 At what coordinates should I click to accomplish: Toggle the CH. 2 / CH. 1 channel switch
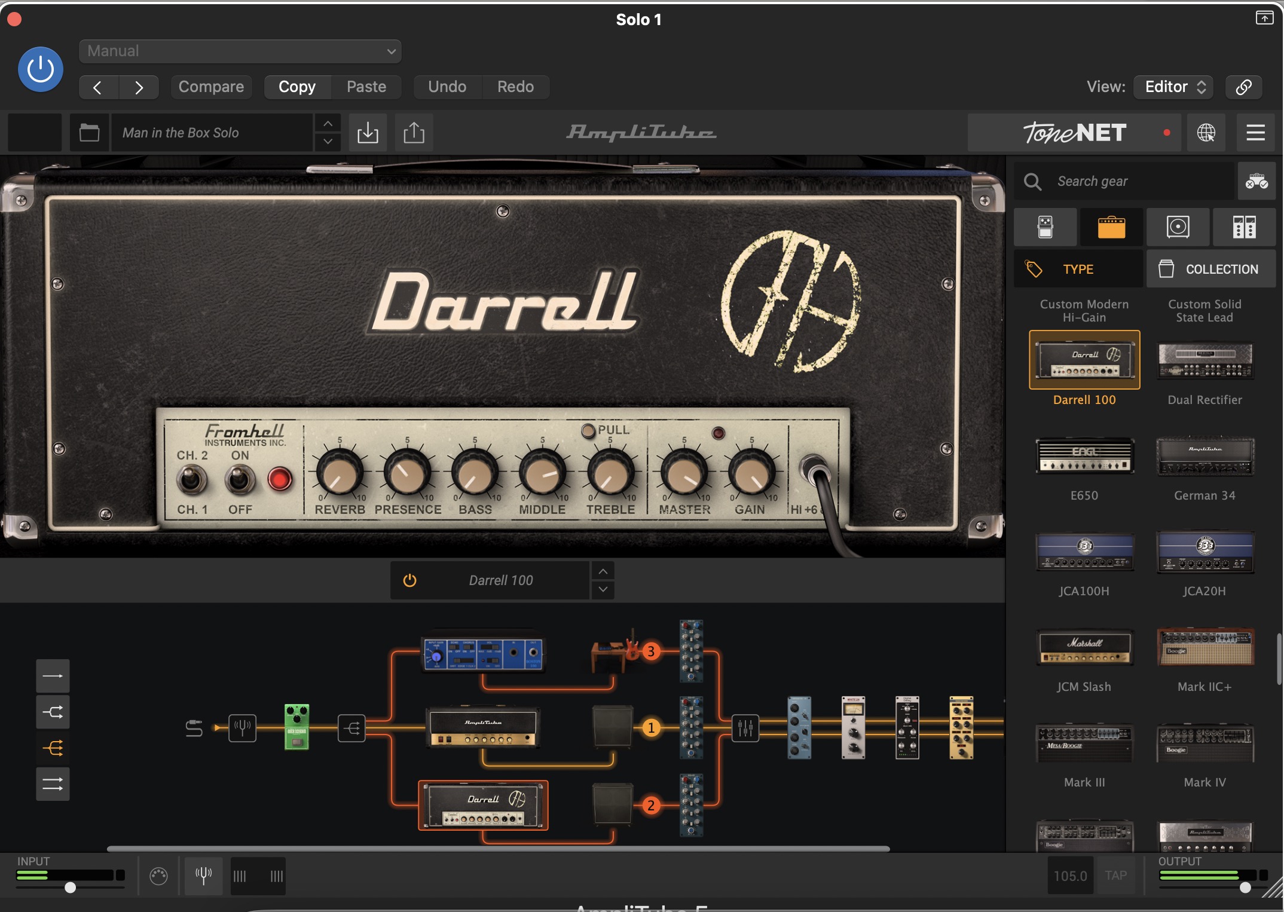click(192, 480)
